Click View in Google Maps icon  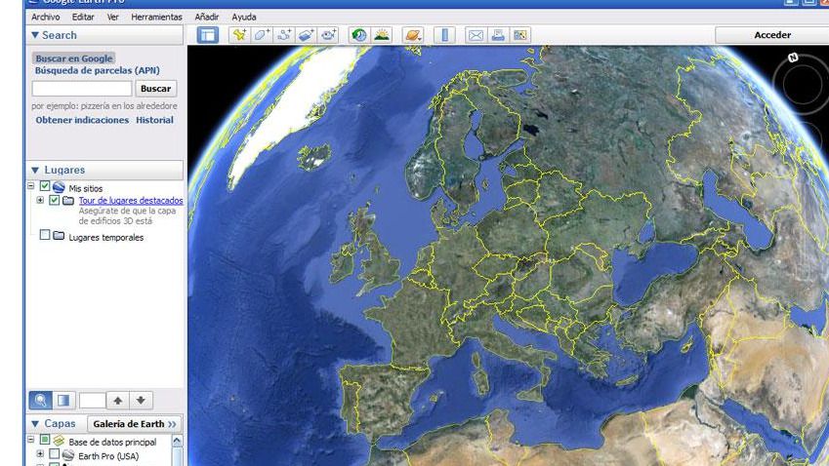520,35
